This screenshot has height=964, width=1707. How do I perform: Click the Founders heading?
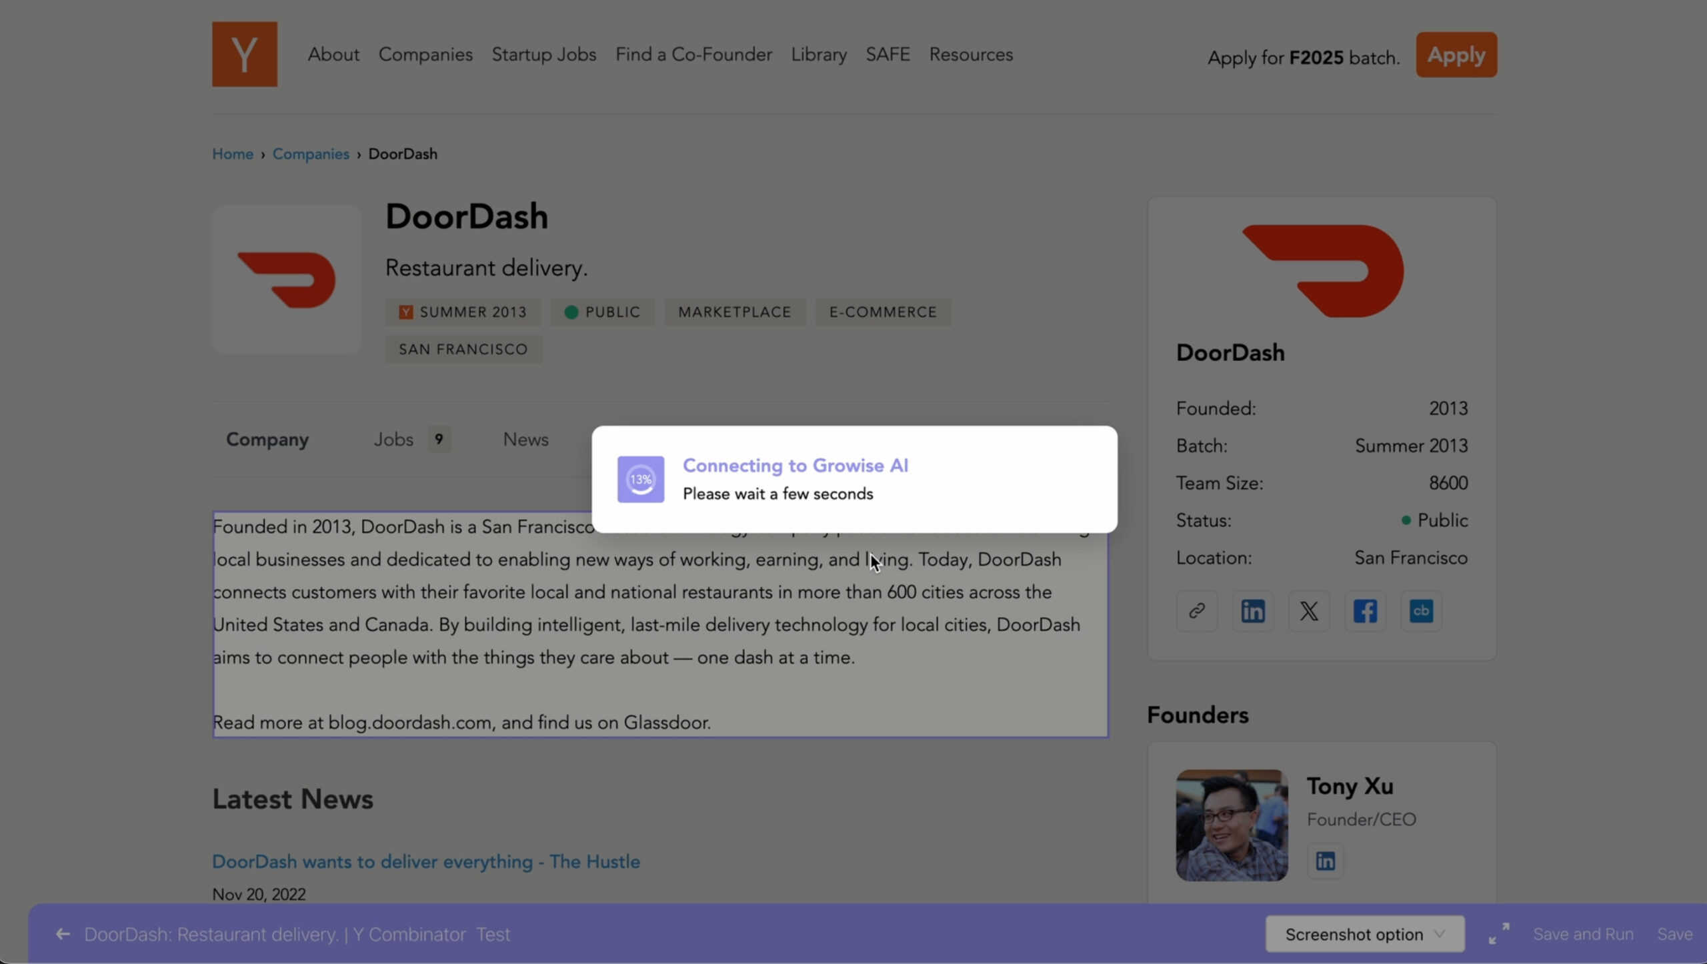1198,714
